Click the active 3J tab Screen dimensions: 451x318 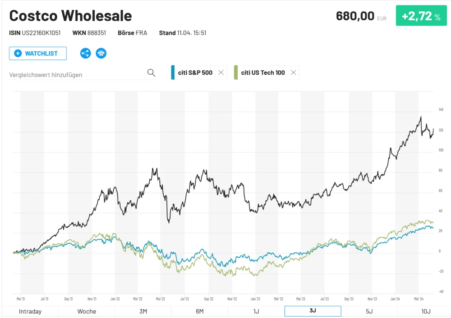tap(313, 311)
